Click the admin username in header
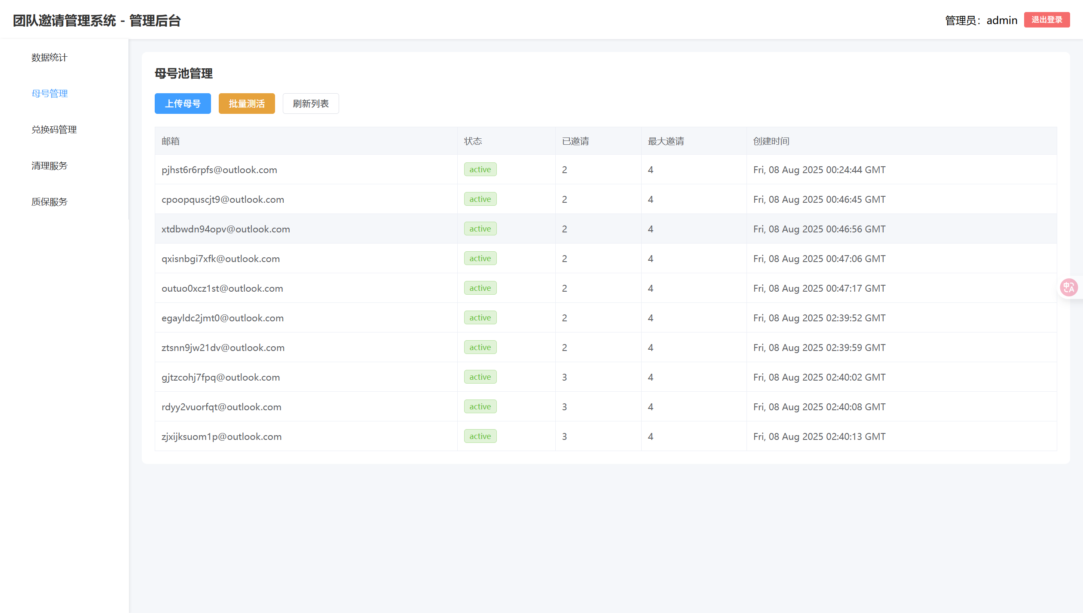 (1001, 20)
